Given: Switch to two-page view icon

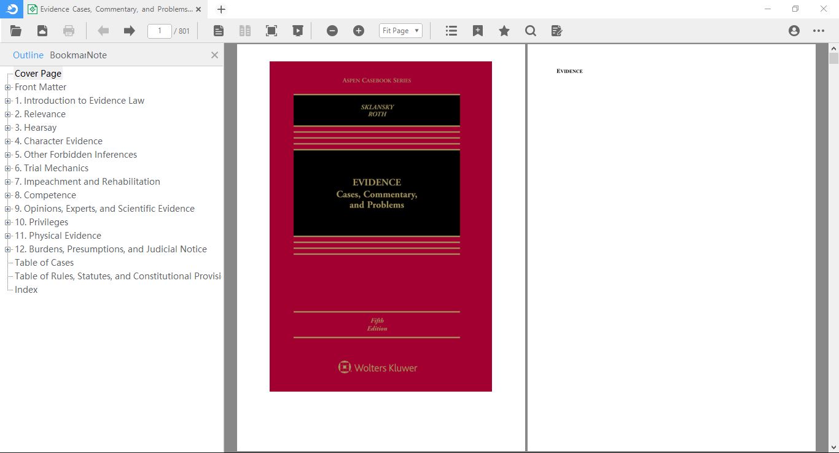Looking at the screenshot, I should pyautogui.click(x=245, y=31).
